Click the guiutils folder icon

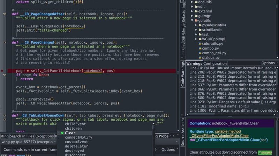196,20
